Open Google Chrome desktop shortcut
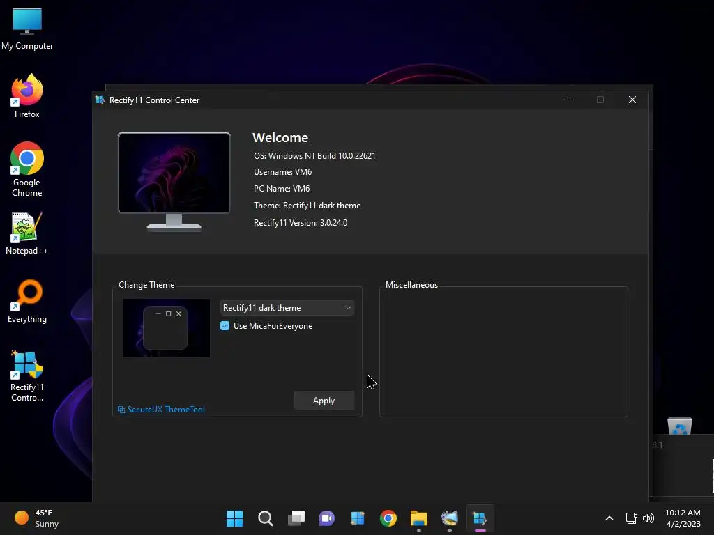This screenshot has width=714, height=535. (x=27, y=169)
